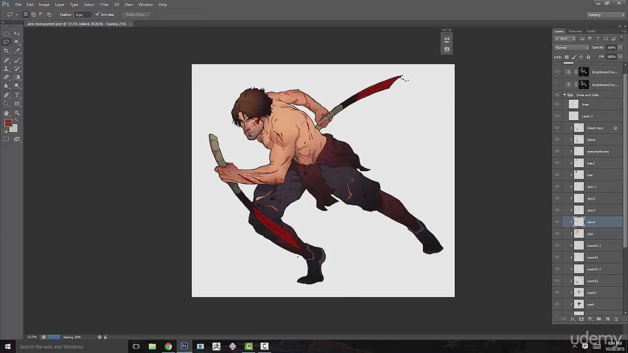Open the File menu

pyautogui.click(x=18, y=4)
